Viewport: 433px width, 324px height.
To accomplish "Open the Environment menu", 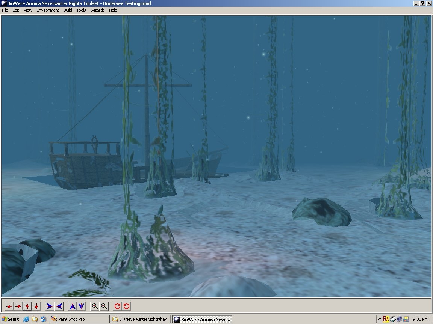I will tap(48, 10).
